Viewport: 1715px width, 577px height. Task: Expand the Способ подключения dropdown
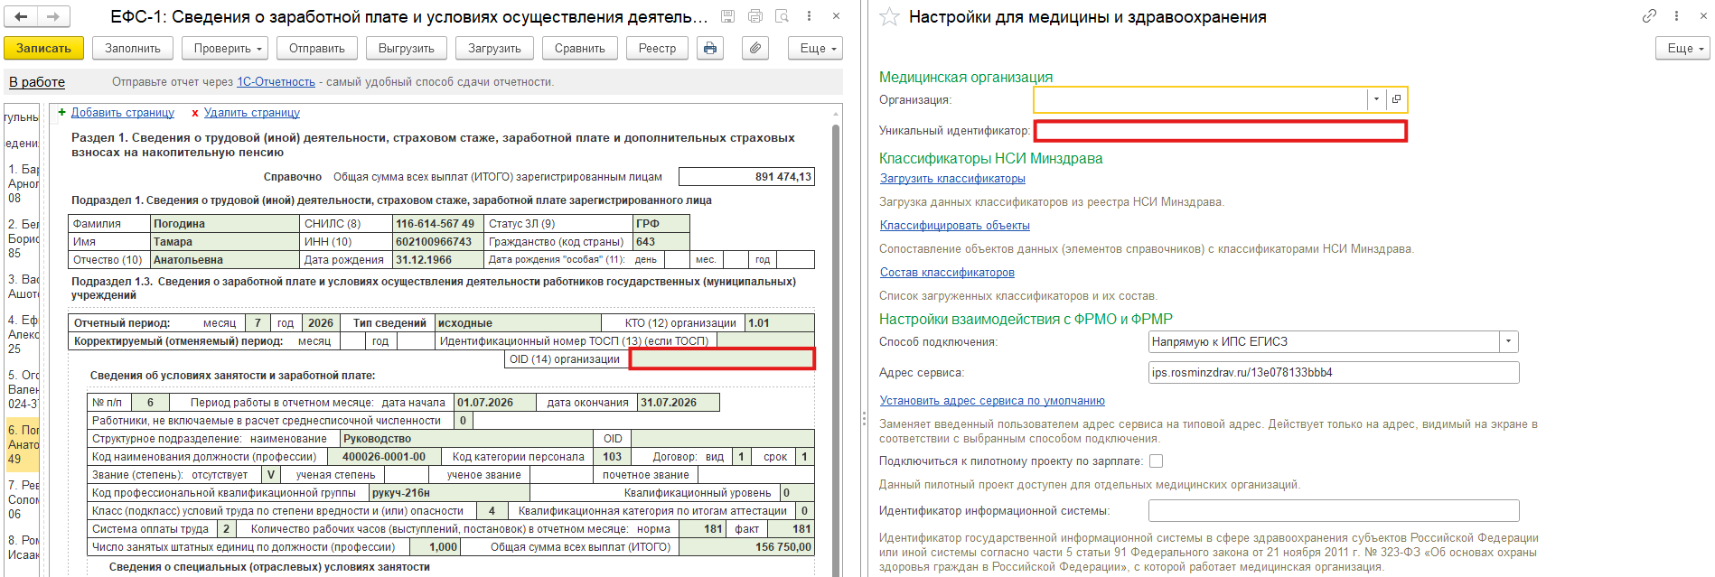[1508, 342]
